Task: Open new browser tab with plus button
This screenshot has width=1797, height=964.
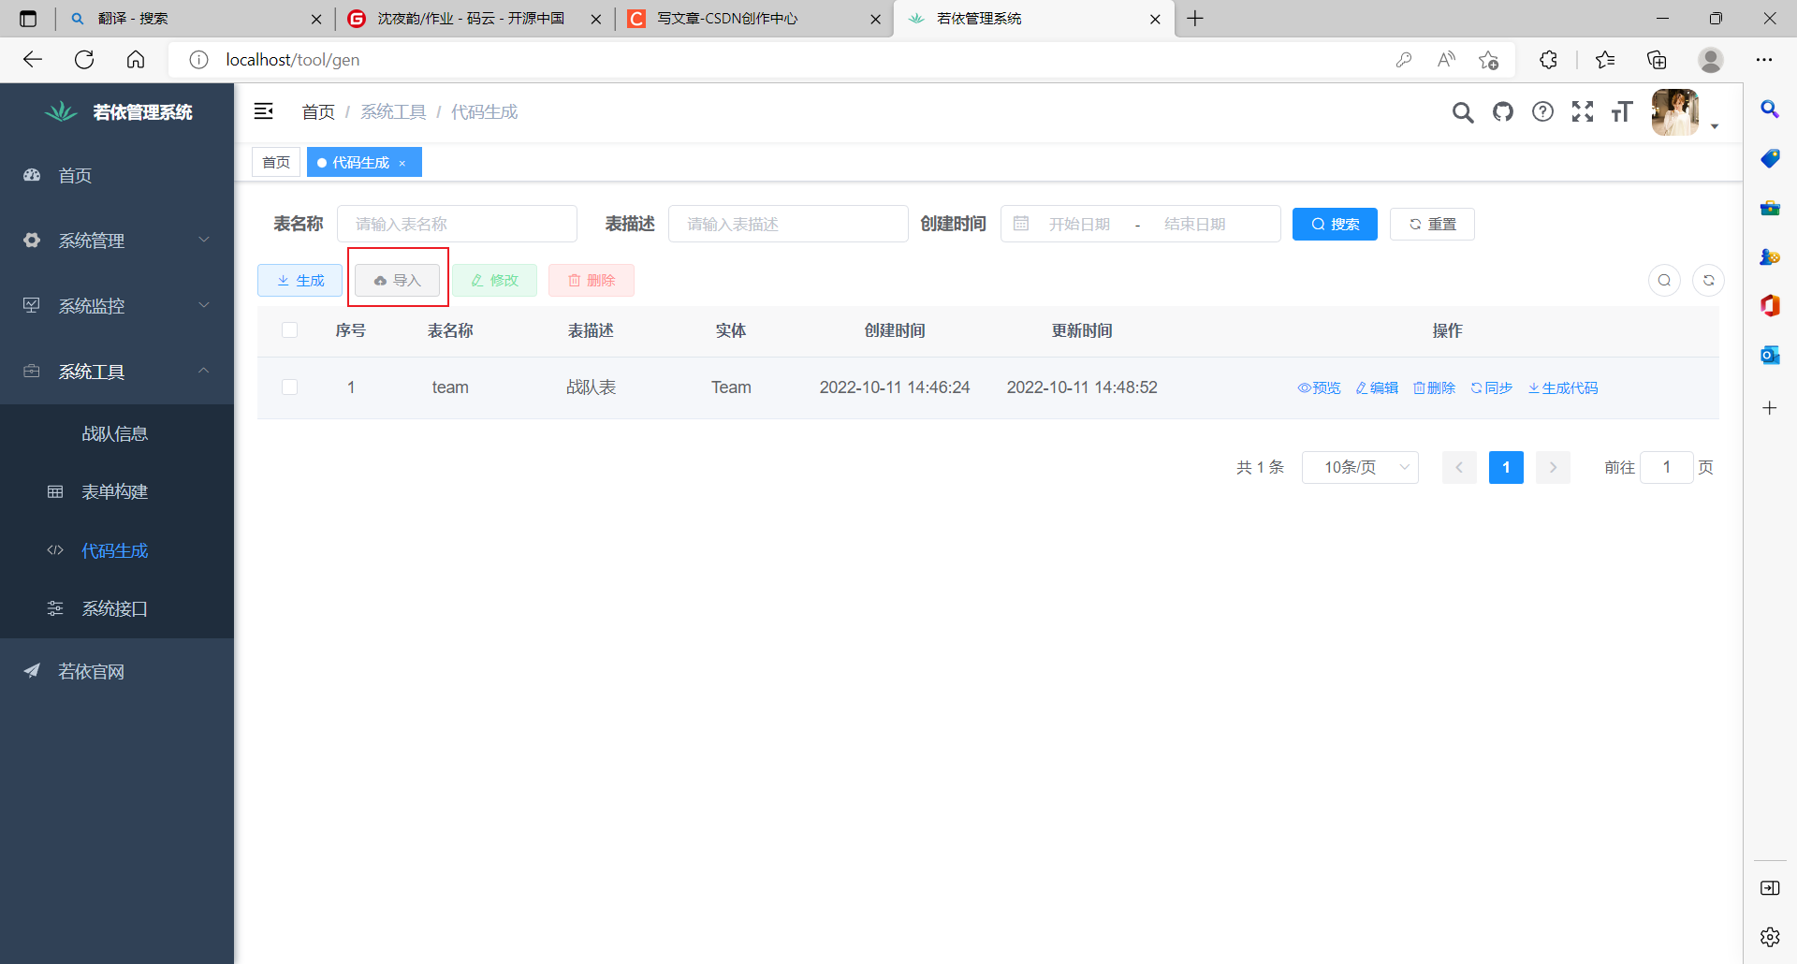Action: tap(1195, 19)
